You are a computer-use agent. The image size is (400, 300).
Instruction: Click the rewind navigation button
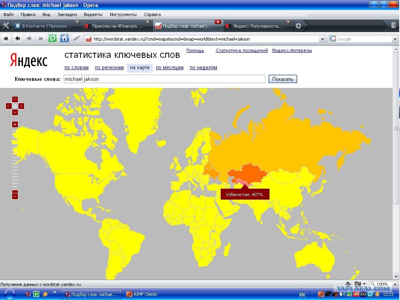[x=5, y=39]
